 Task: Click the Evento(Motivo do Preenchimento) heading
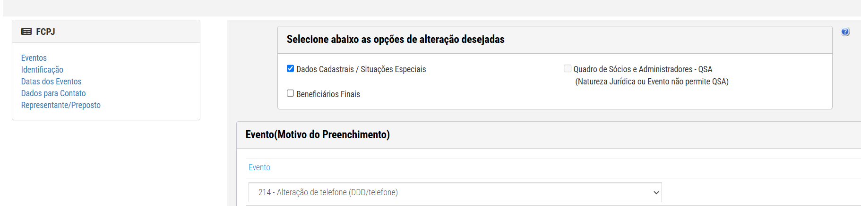coord(318,134)
